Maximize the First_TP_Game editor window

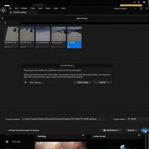coord(141,8)
